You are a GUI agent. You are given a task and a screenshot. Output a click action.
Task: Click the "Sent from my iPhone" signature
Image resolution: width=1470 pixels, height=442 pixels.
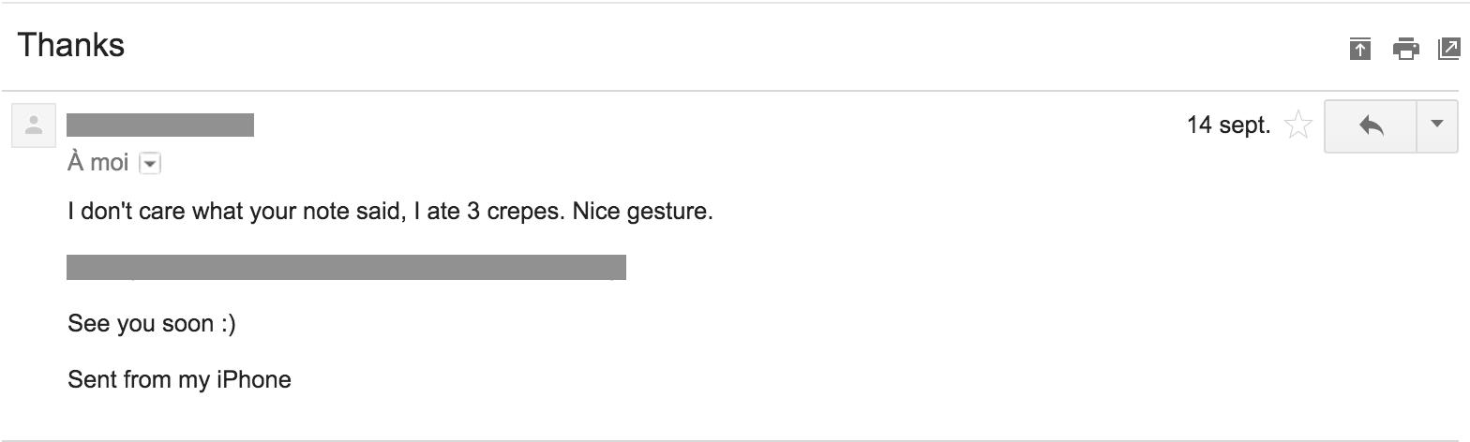point(179,380)
